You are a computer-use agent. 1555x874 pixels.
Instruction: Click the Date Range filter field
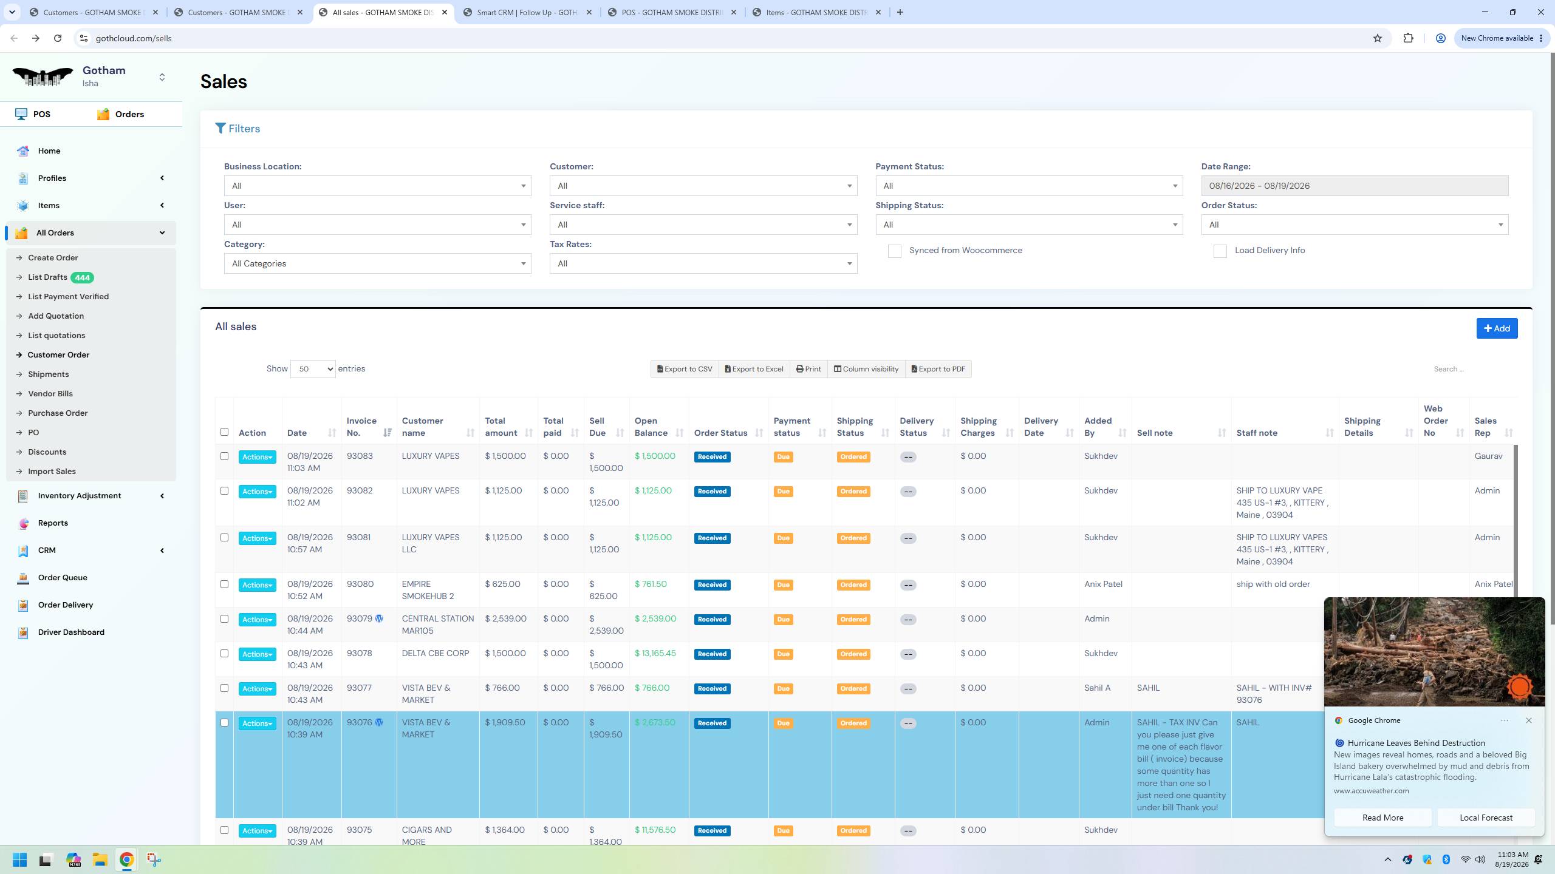pyautogui.click(x=1355, y=186)
